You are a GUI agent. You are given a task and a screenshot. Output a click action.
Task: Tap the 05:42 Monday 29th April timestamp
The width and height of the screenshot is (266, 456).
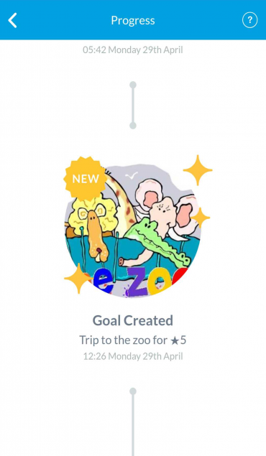coord(133,50)
